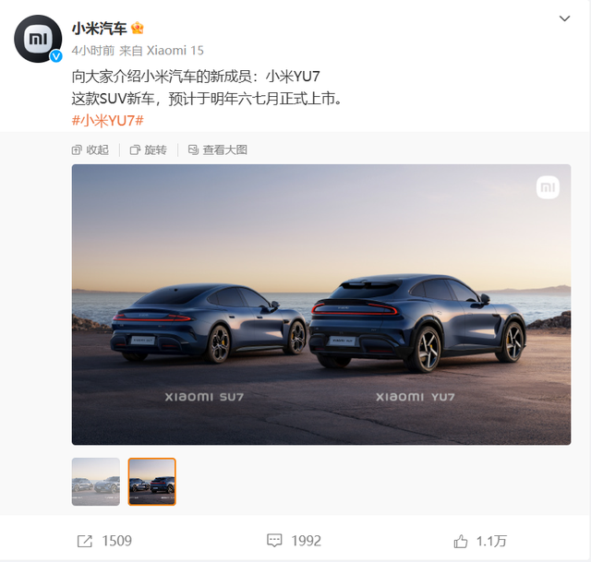
Task: View full size via 查看大图 icon
Action: tap(193, 149)
